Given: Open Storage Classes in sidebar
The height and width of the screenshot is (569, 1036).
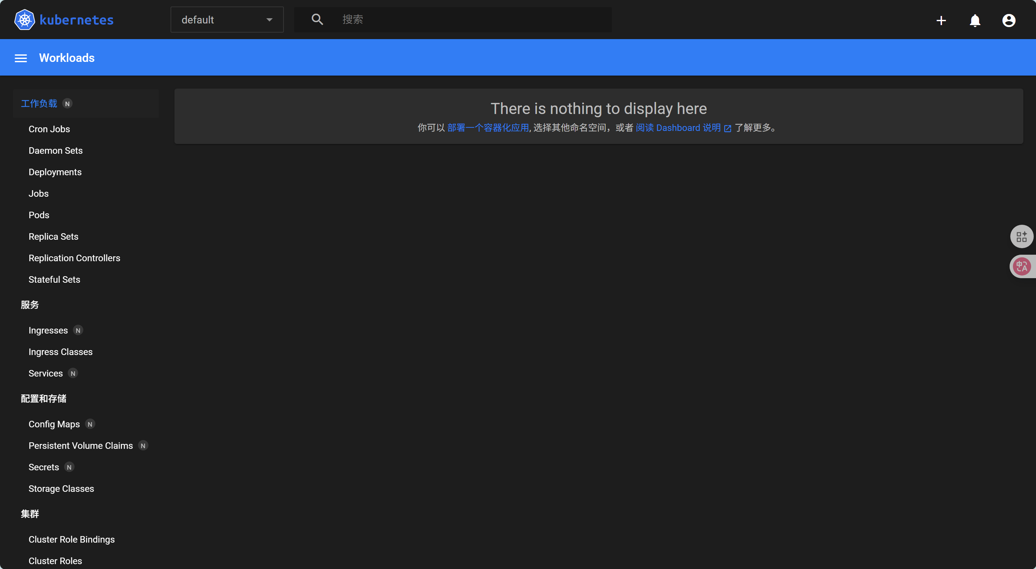Looking at the screenshot, I should pyautogui.click(x=61, y=489).
